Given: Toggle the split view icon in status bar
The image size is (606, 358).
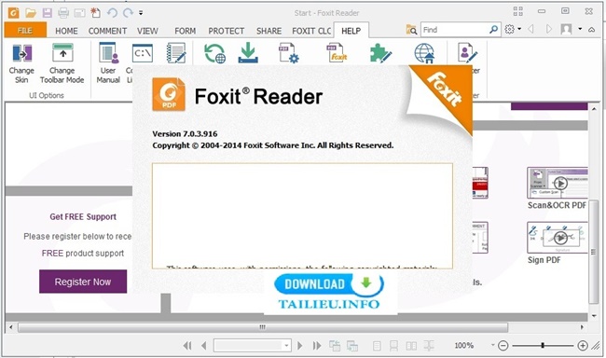Looking at the screenshot, I should coord(429,345).
